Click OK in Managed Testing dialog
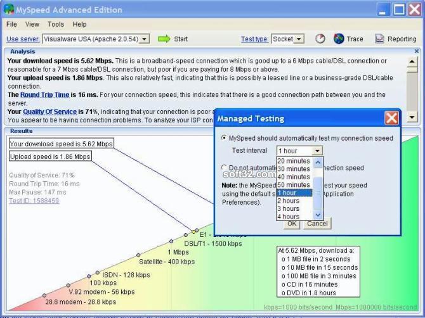The height and width of the screenshot is (318, 425). point(292,224)
